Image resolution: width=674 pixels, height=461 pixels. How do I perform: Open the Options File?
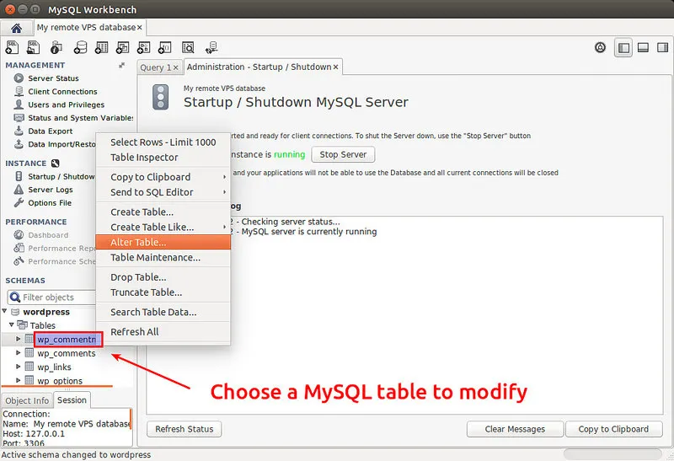coord(50,202)
